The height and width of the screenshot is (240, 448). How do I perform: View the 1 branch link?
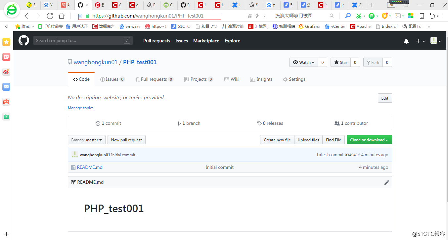(189, 123)
